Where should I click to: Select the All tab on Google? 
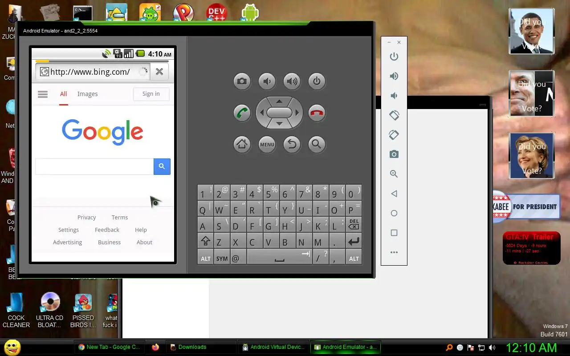[64, 94]
